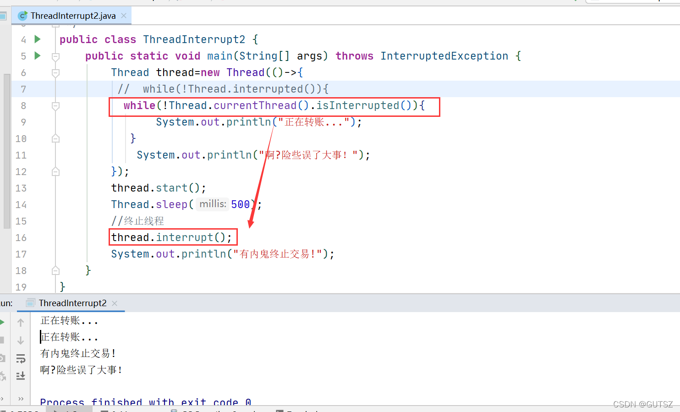Close the ThreadInterrupt2.java editor tab
The width and height of the screenshot is (680, 412).
point(124,16)
